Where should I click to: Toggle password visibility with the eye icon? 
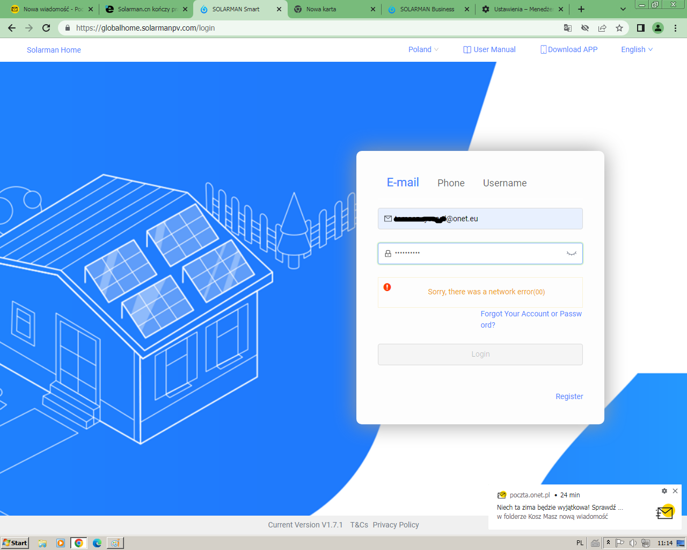point(572,254)
